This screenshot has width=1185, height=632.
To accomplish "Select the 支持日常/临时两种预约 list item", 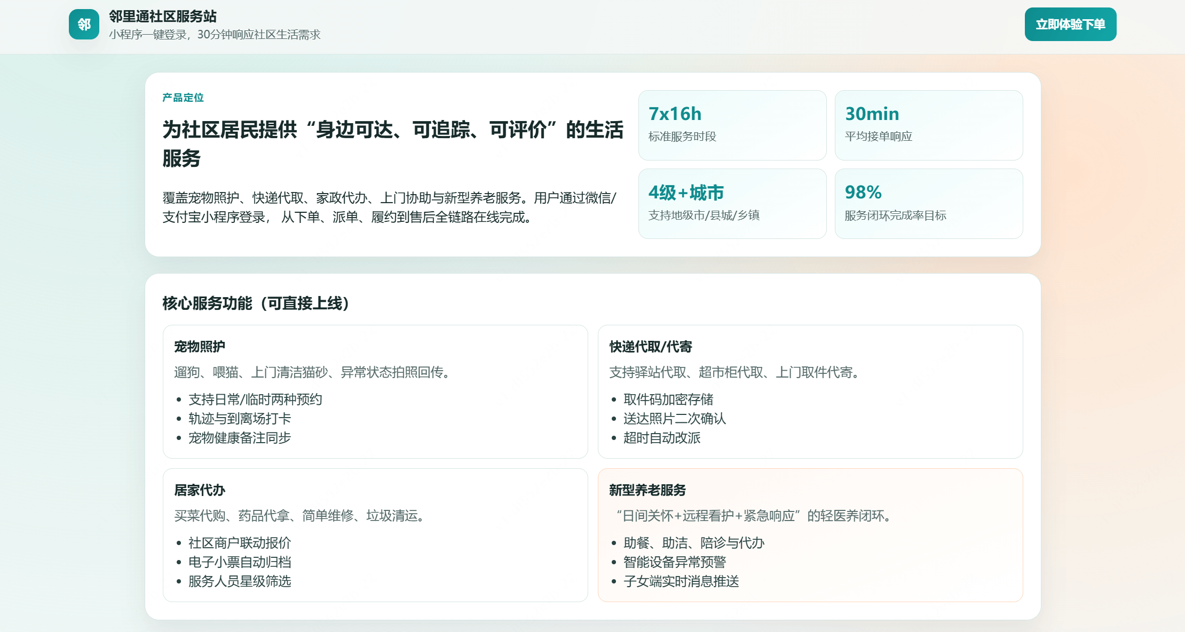I will (255, 399).
